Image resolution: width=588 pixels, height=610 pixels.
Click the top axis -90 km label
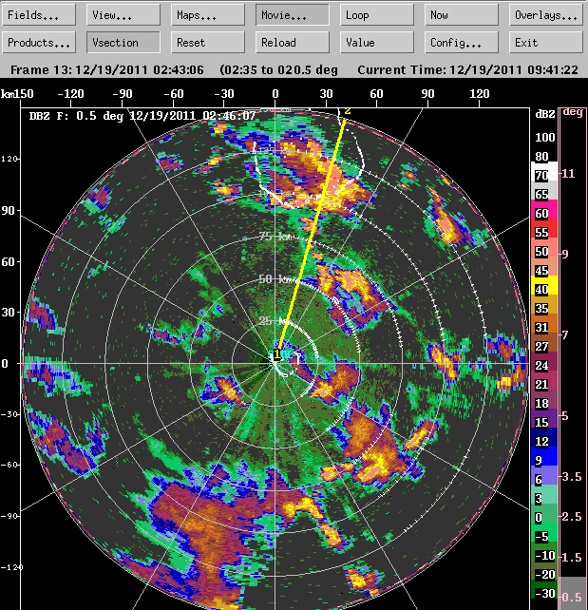(123, 94)
